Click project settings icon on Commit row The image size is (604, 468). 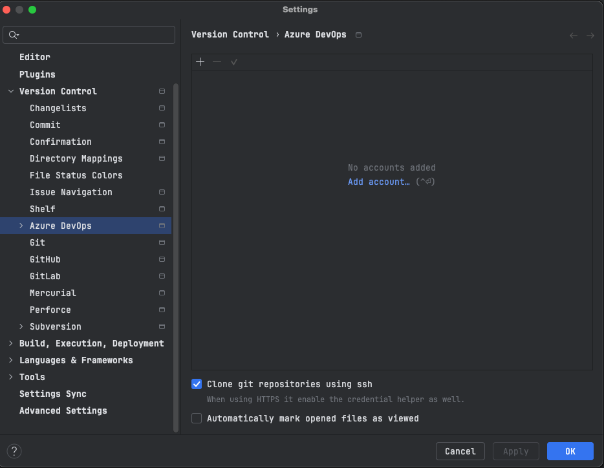click(x=162, y=125)
